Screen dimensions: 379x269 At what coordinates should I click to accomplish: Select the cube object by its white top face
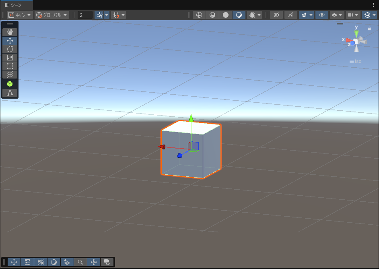coord(191,128)
